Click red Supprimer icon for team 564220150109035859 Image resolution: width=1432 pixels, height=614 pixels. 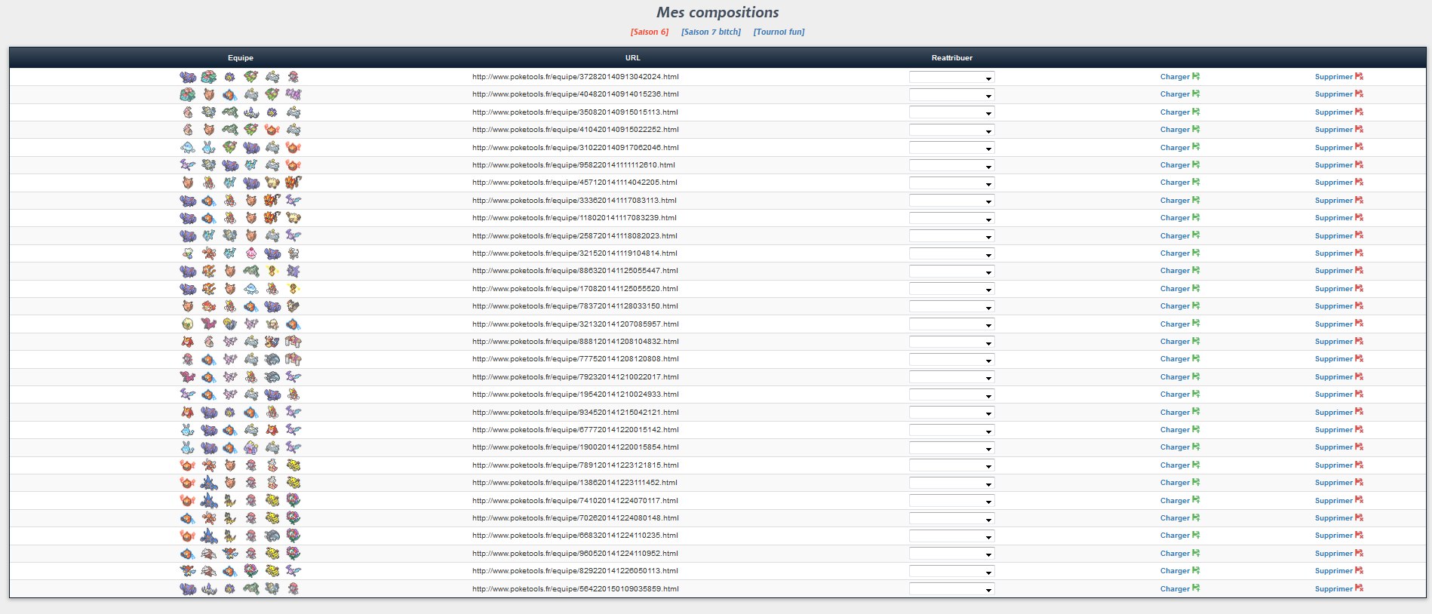click(1359, 588)
